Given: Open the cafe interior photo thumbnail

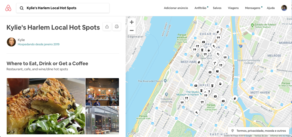Looking at the screenshot, I should [x=102, y=92].
